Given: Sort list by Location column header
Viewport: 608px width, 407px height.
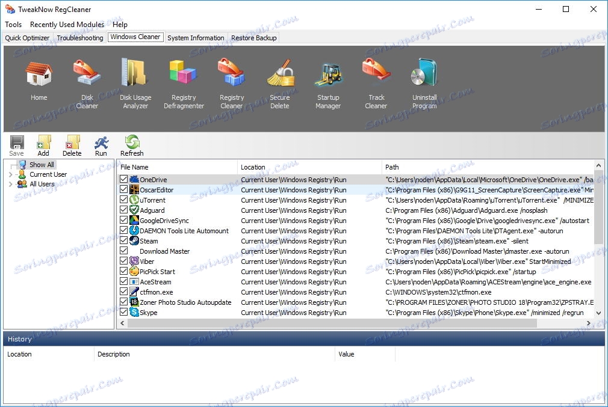Looking at the screenshot, I should 309,167.
